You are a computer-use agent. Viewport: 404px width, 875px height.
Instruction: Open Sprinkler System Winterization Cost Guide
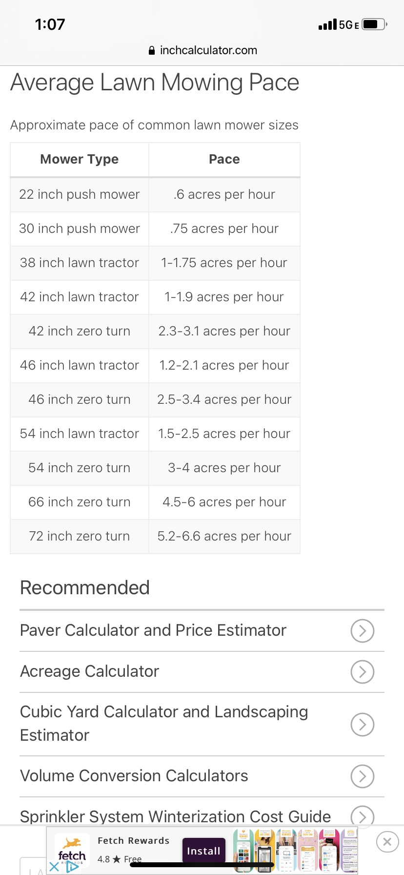176,816
